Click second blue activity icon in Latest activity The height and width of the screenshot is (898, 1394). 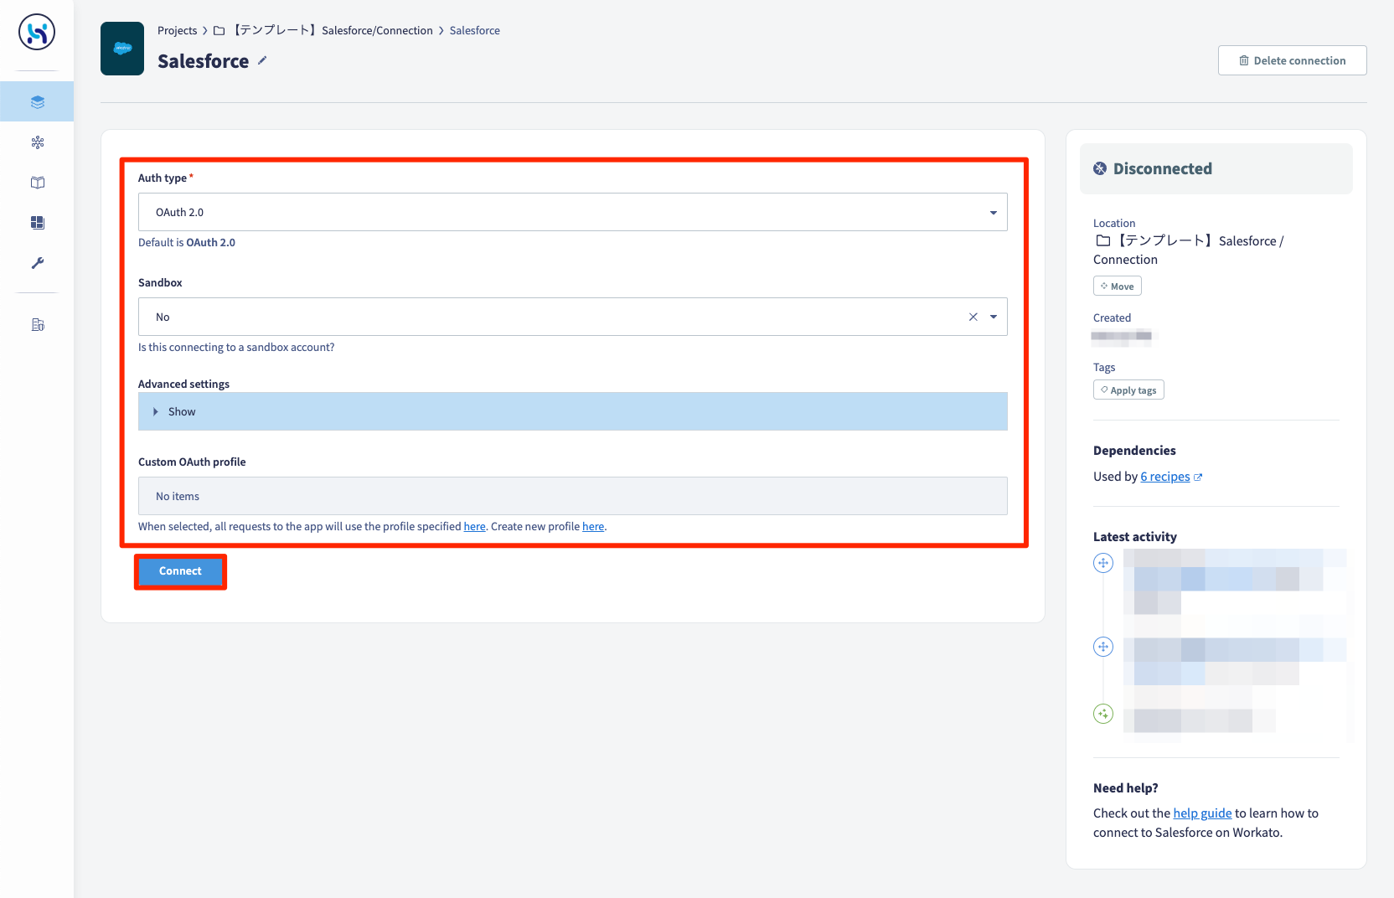click(x=1103, y=647)
